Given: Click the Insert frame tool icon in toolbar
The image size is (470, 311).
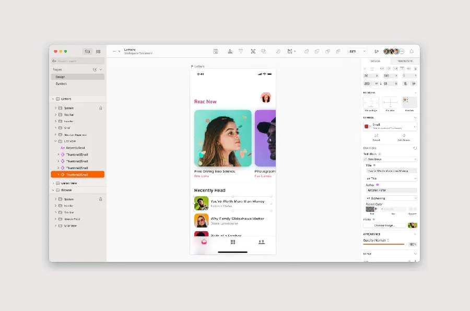Looking at the screenshot, I should pos(290,51).
